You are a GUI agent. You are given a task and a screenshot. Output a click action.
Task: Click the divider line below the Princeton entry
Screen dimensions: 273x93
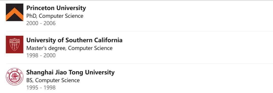pyautogui.click(x=139, y=31)
